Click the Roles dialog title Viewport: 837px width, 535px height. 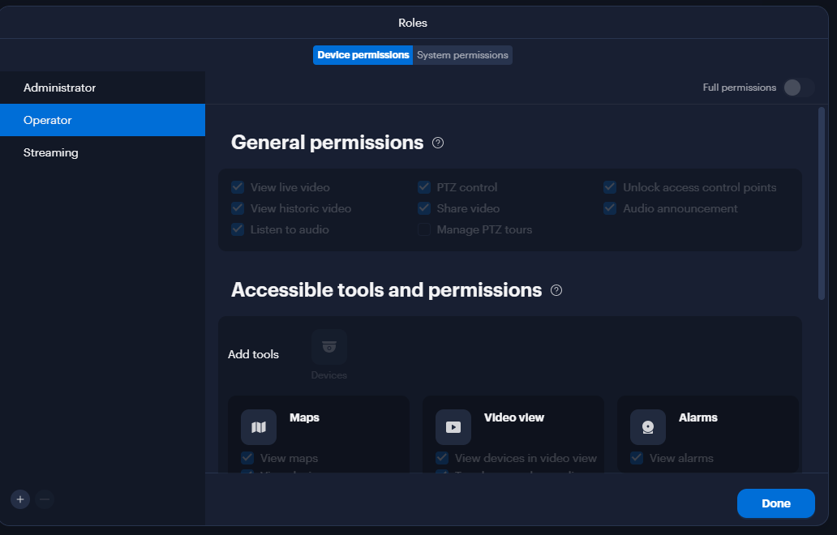pyautogui.click(x=413, y=23)
